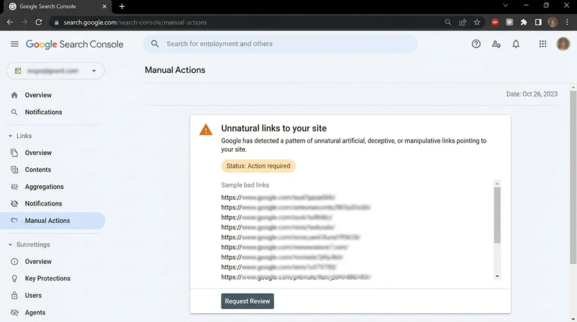The image size is (577, 322).
Task: Open the Google apps grid
Action: (x=542, y=44)
